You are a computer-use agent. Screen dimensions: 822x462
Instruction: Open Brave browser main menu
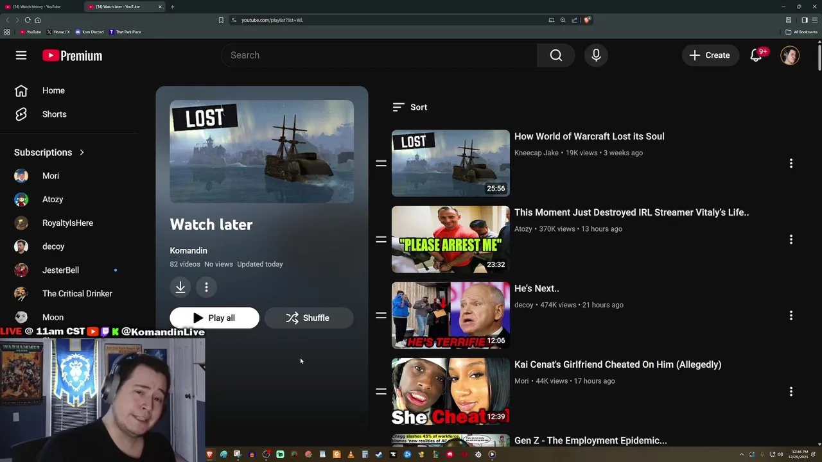(x=814, y=20)
